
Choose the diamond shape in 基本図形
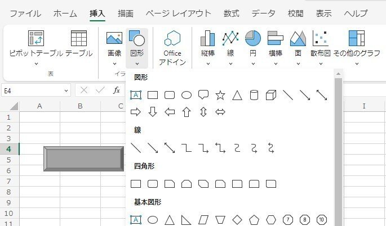pos(237,220)
